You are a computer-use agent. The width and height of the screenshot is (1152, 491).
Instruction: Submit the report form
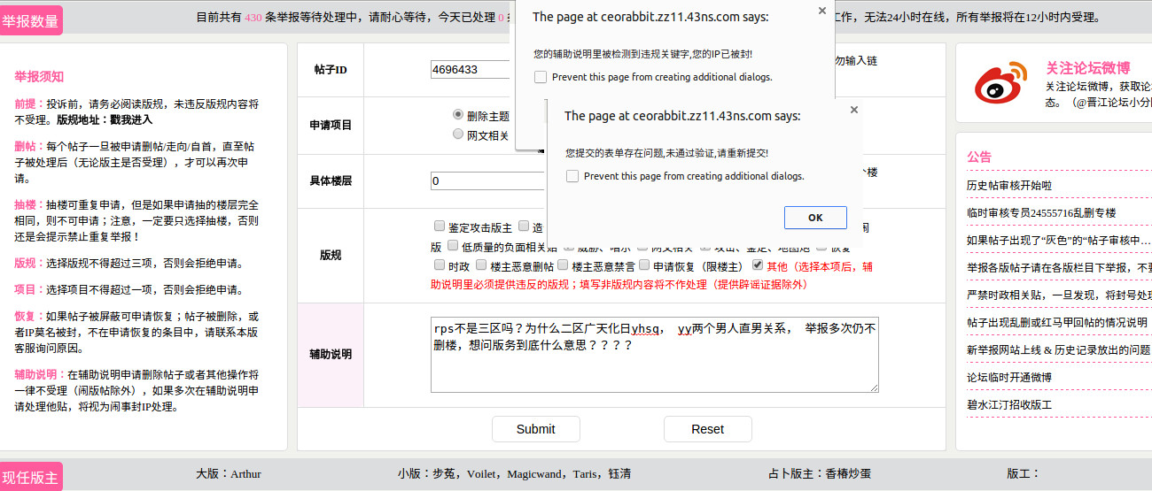536,429
